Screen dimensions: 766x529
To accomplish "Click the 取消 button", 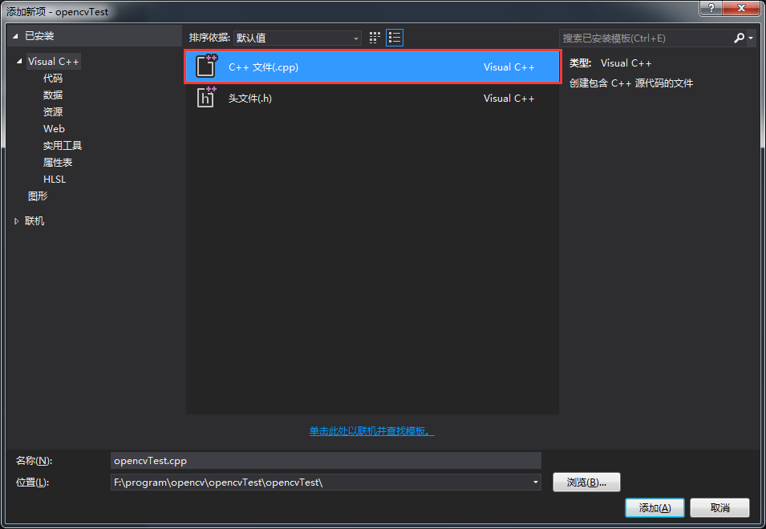I will click(x=719, y=508).
